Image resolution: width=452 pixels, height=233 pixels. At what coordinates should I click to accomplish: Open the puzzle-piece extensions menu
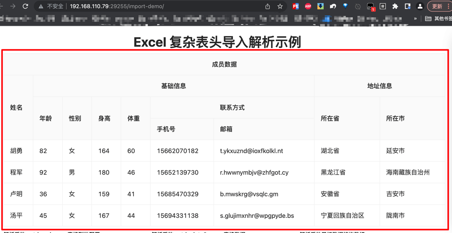[x=395, y=6]
